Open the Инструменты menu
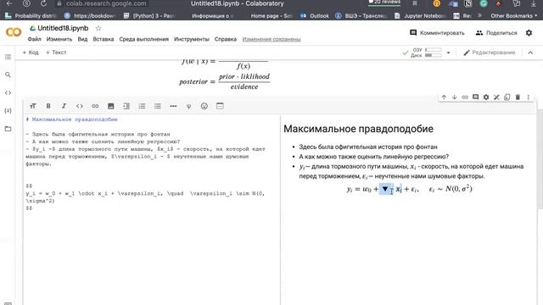Image resolution: width=543 pixels, height=305 pixels. [192, 39]
